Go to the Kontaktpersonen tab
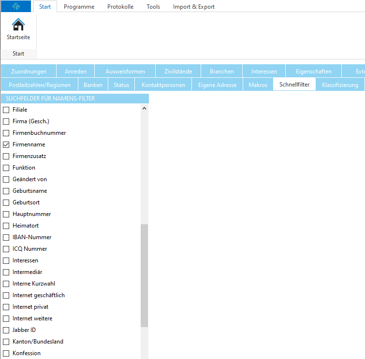 click(163, 85)
